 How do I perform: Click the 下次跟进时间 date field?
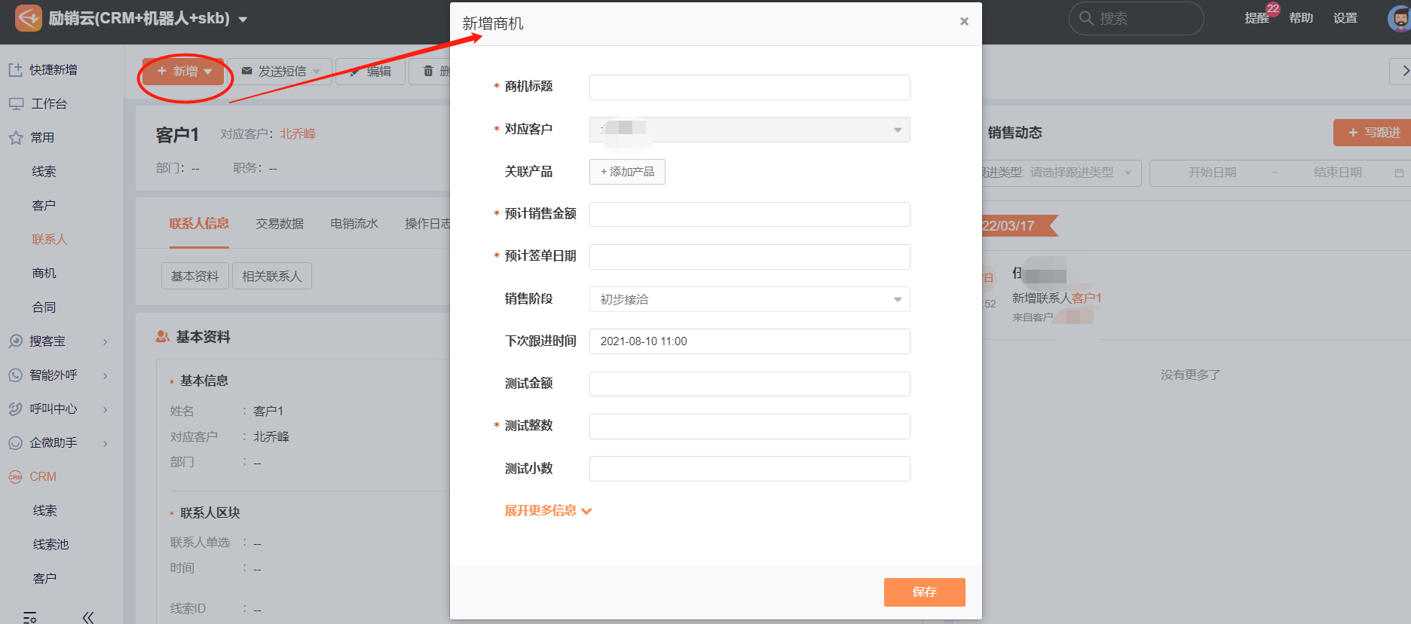coord(749,341)
